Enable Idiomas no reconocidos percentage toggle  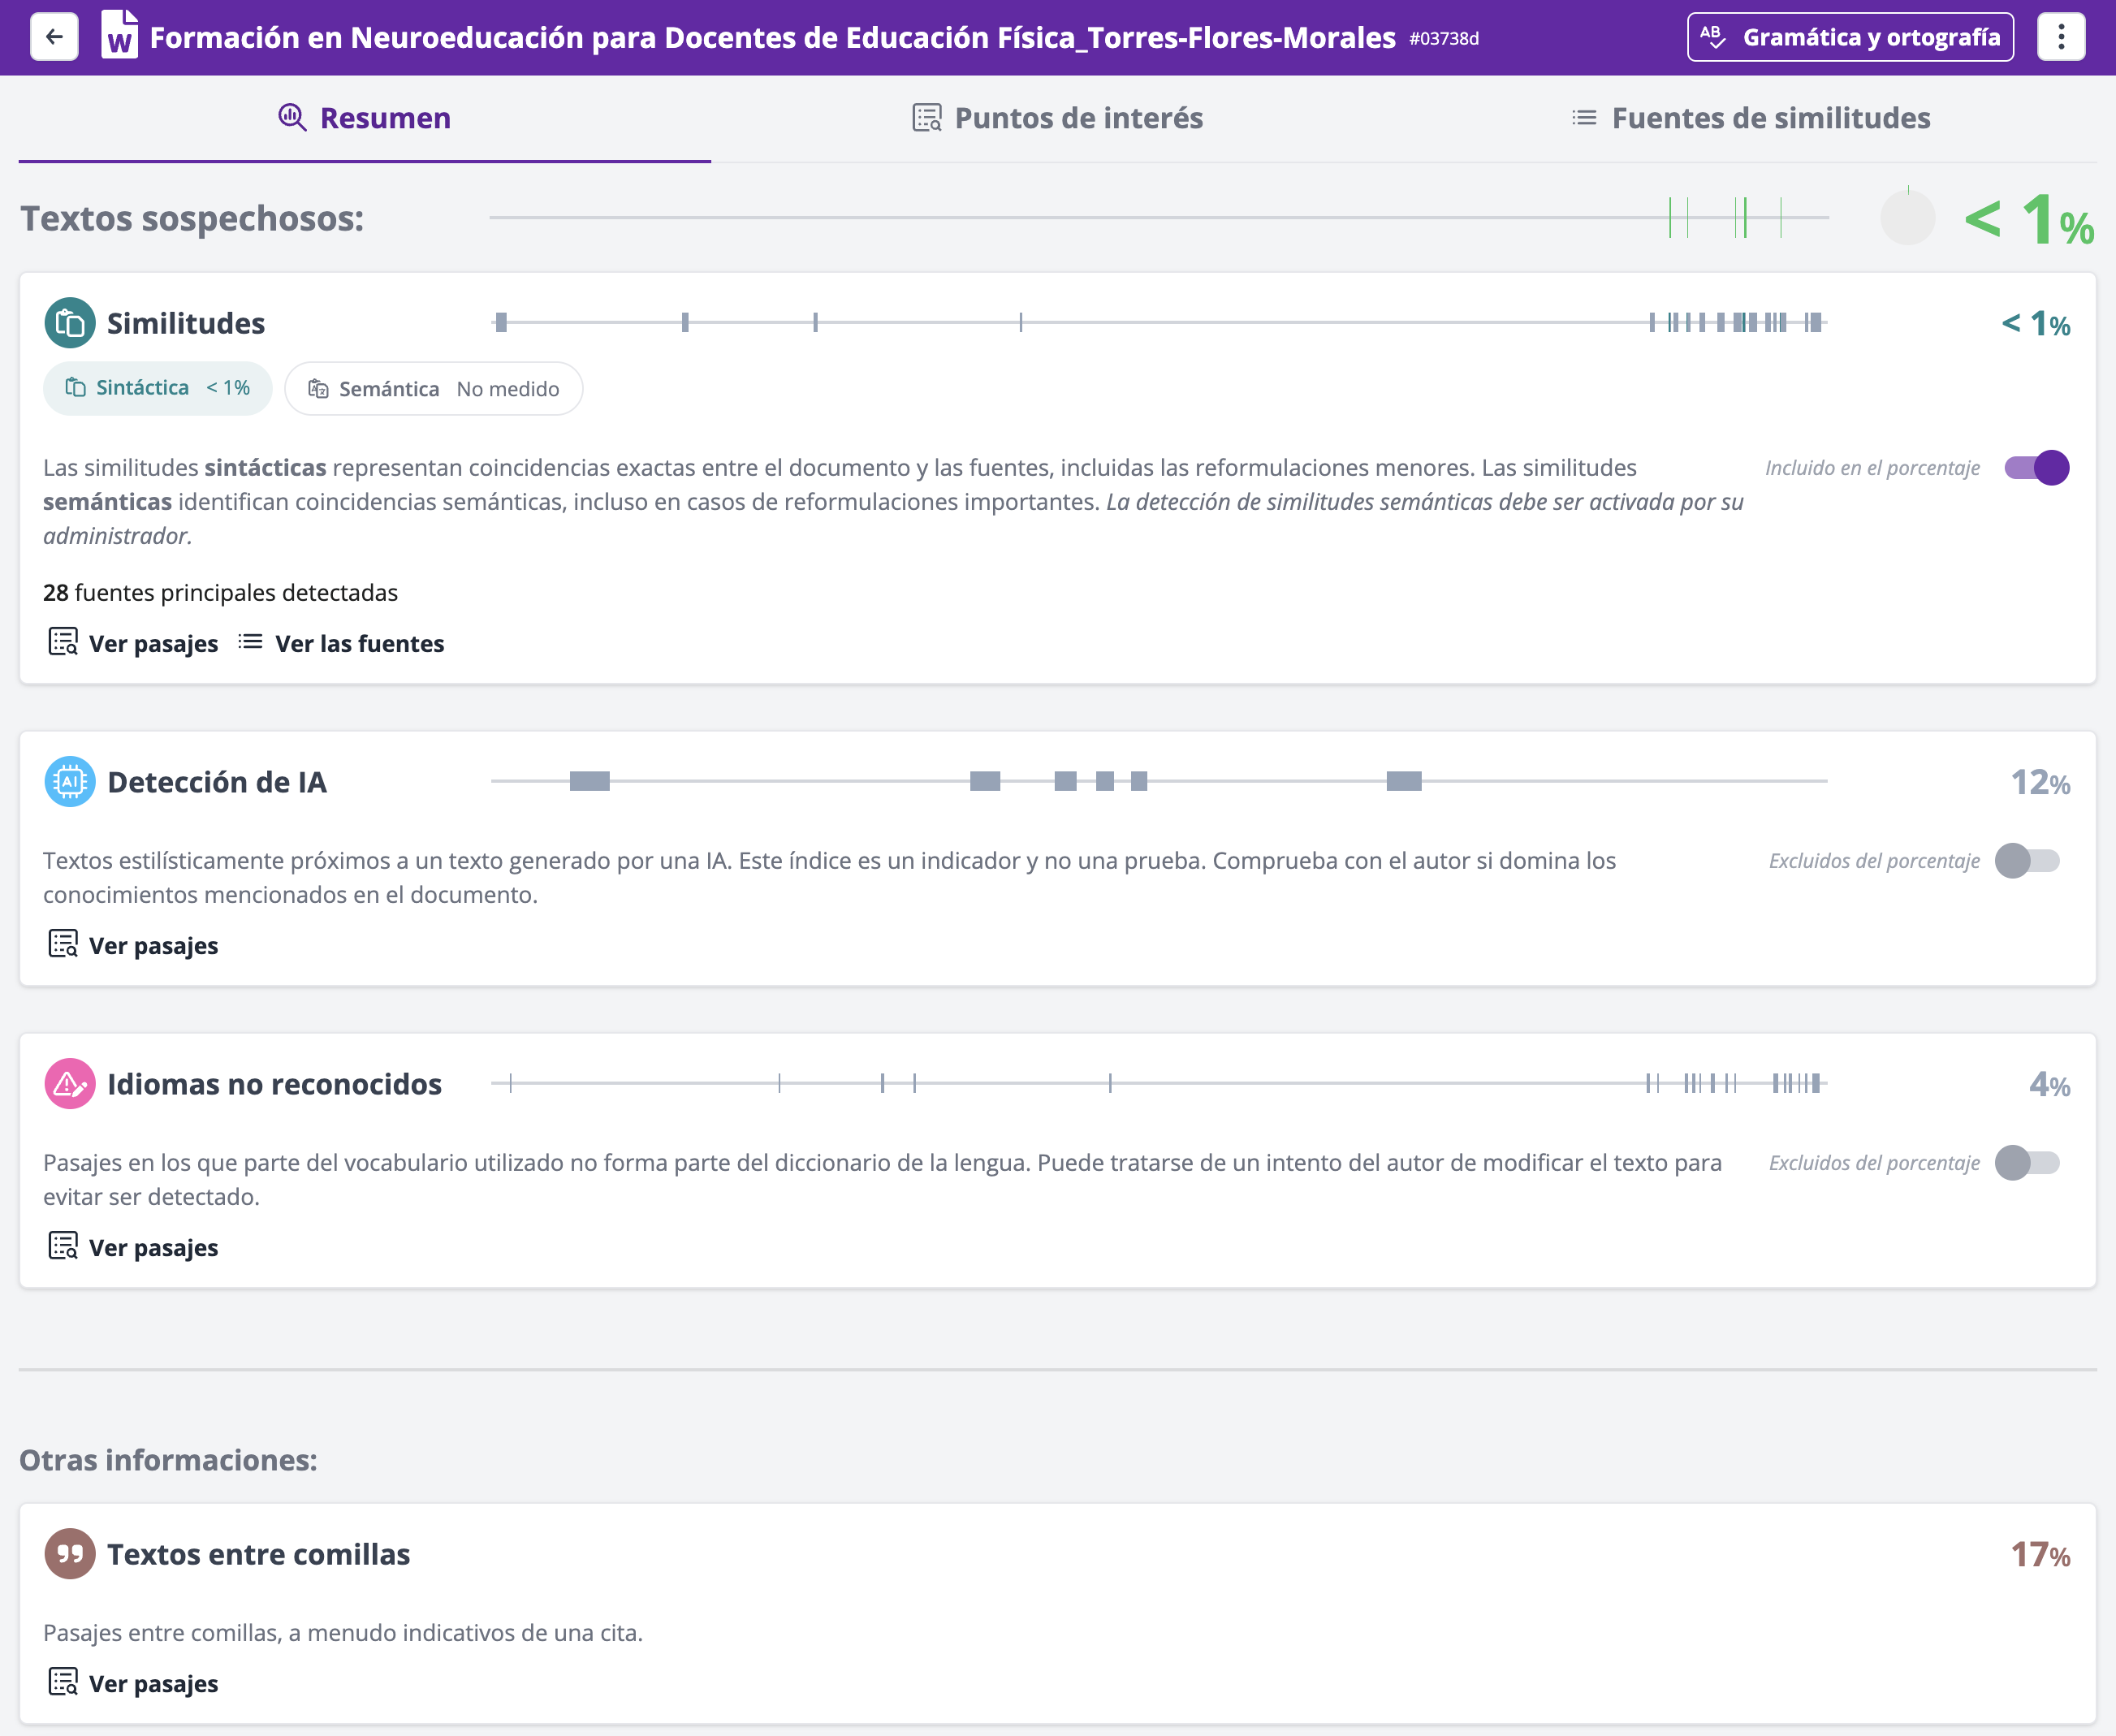[x=2027, y=1163]
